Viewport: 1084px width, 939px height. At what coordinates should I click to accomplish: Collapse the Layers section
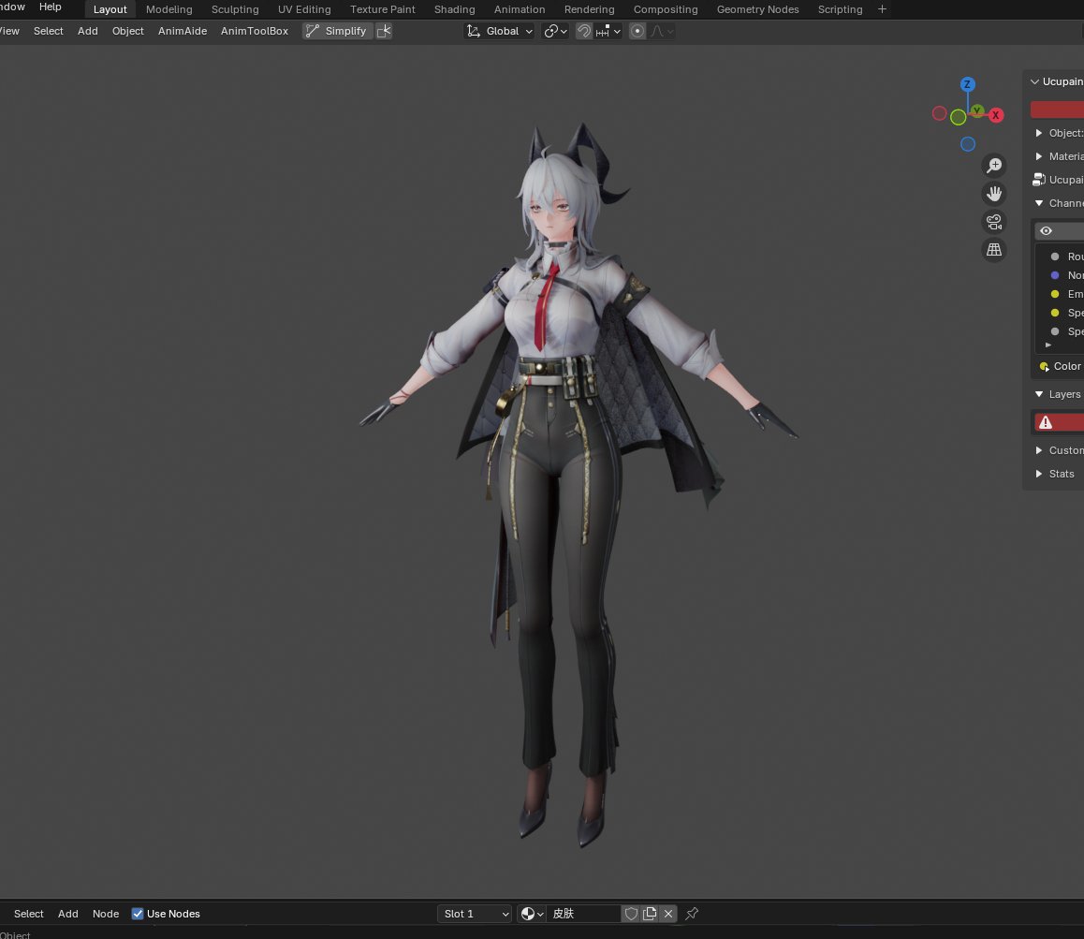(x=1038, y=394)
